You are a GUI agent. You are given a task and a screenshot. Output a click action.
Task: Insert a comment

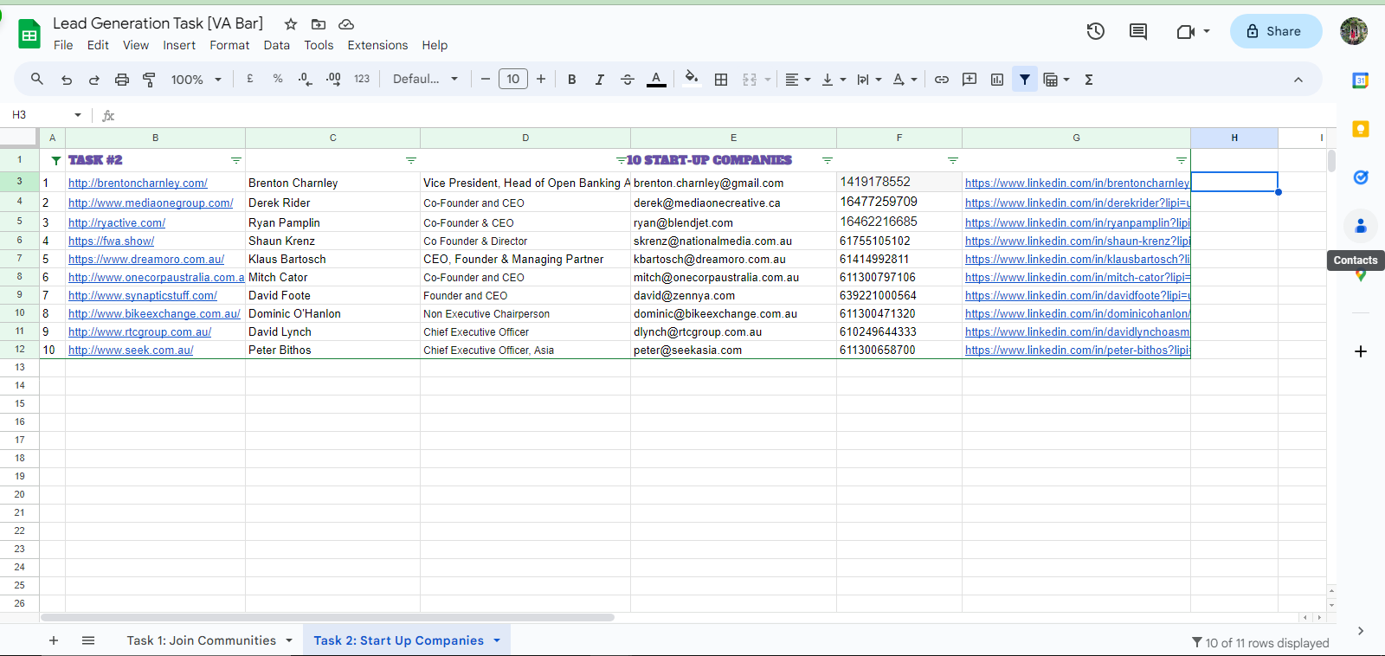pos(969,80)
